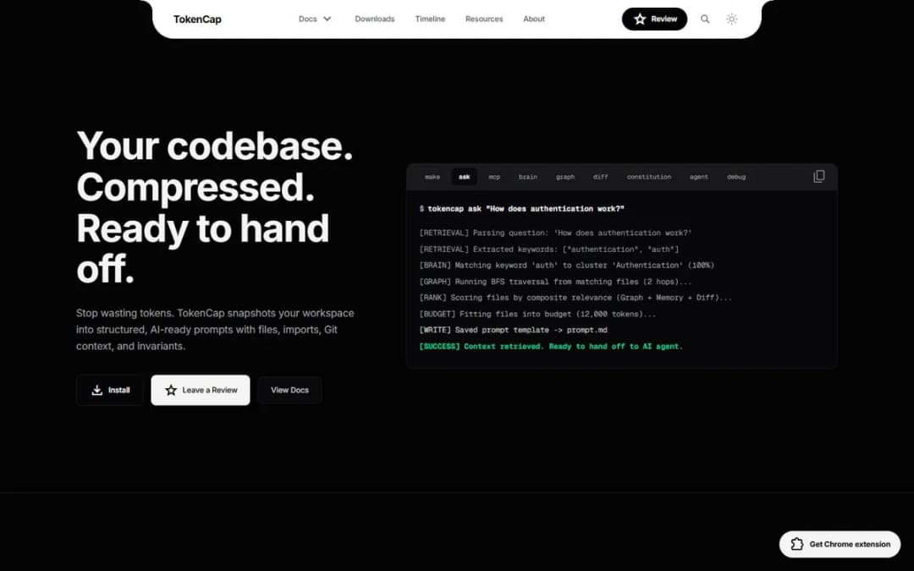Open the Timeline nav link
Image resolution: width=914 pixels, height=571 pixels.
(430, 19)
